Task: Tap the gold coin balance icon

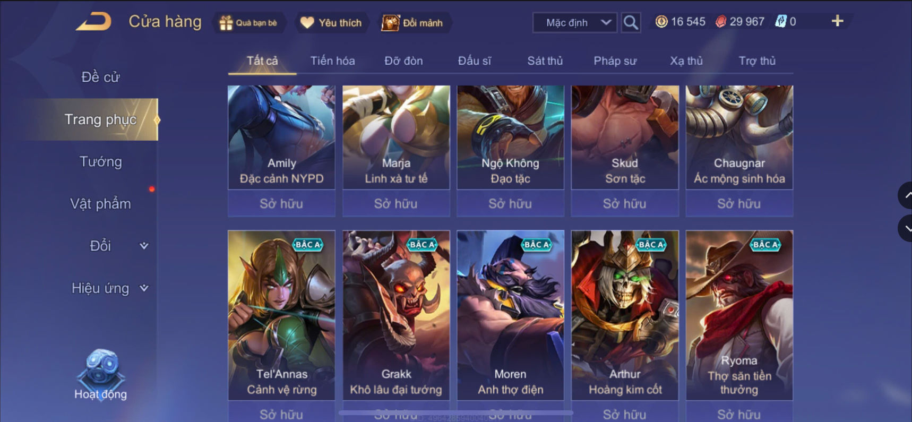Action: point(661,22)
